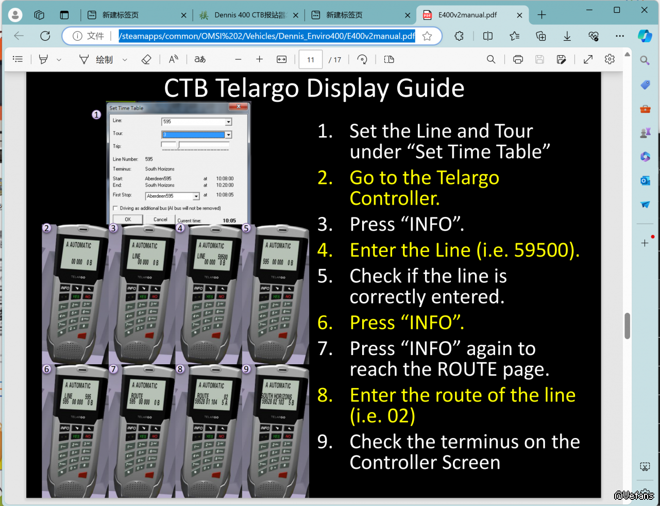
Task: Open the browser Extensions menu
Action: pos(459,36)
